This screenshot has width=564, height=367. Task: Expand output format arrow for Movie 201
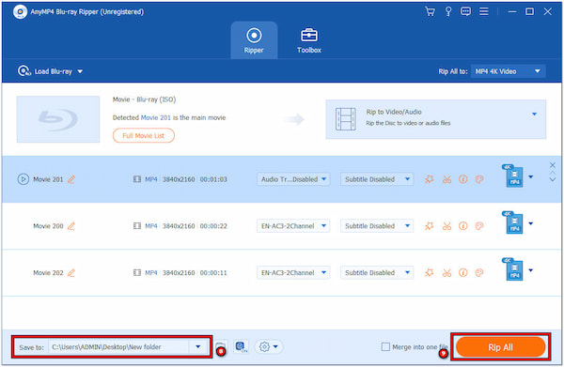(x=531, y=176)
